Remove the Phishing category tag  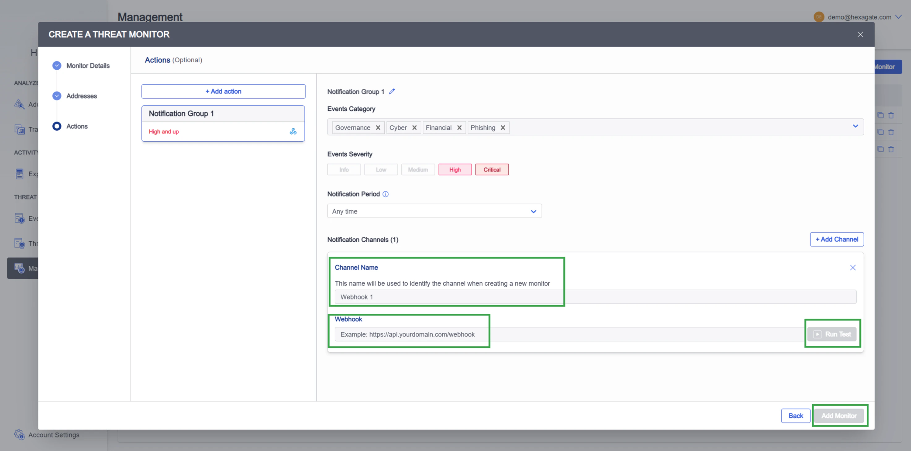pos(503,128)
